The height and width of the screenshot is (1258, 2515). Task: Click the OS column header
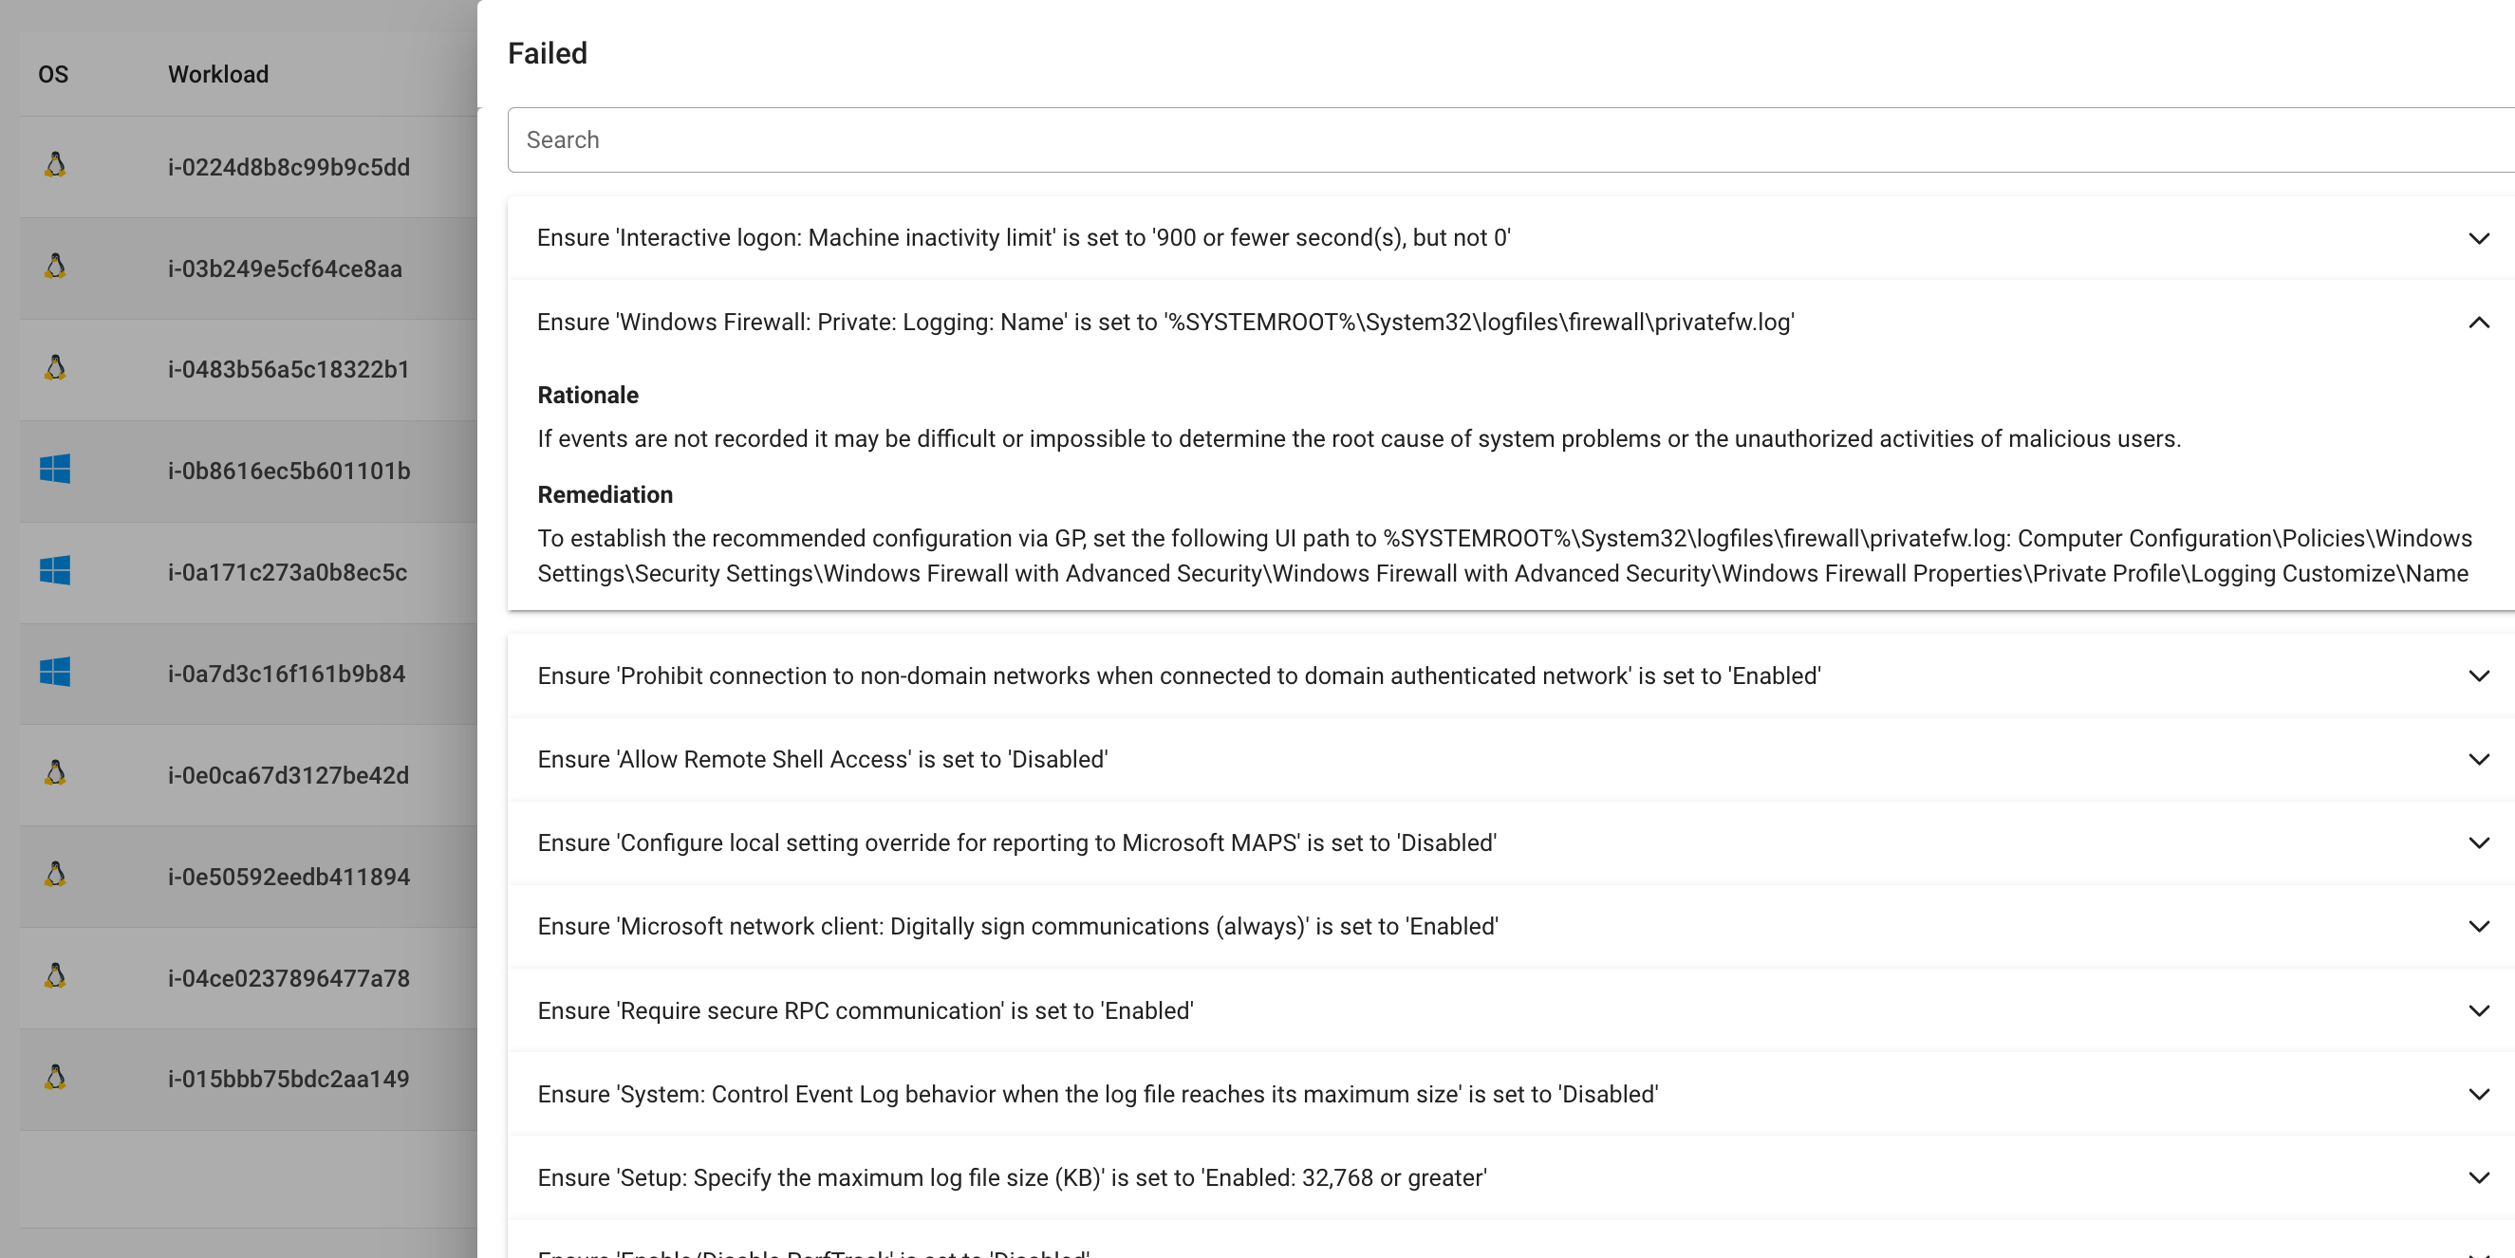coord(53,74)
